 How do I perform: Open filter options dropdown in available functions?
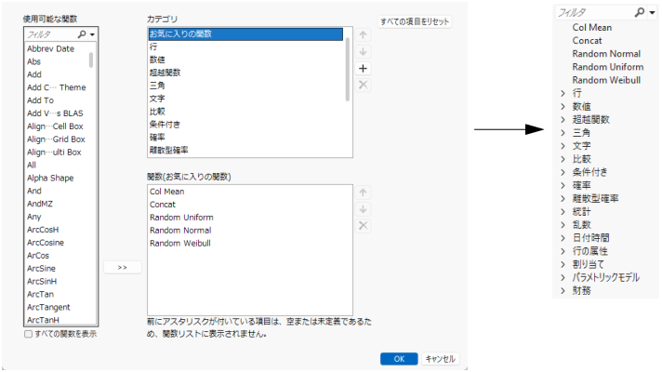[92, 34]
